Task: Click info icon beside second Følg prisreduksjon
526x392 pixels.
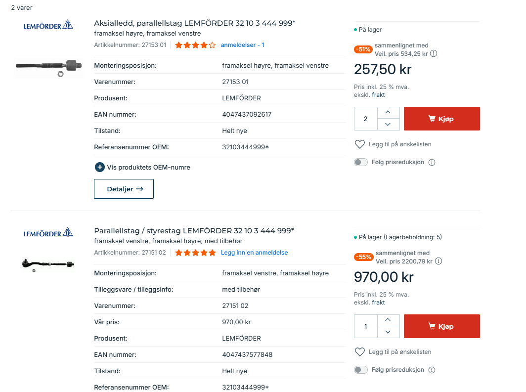Action: click(432, 370)
